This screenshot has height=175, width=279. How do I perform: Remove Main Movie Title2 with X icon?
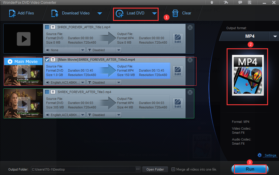click(190, 60)
